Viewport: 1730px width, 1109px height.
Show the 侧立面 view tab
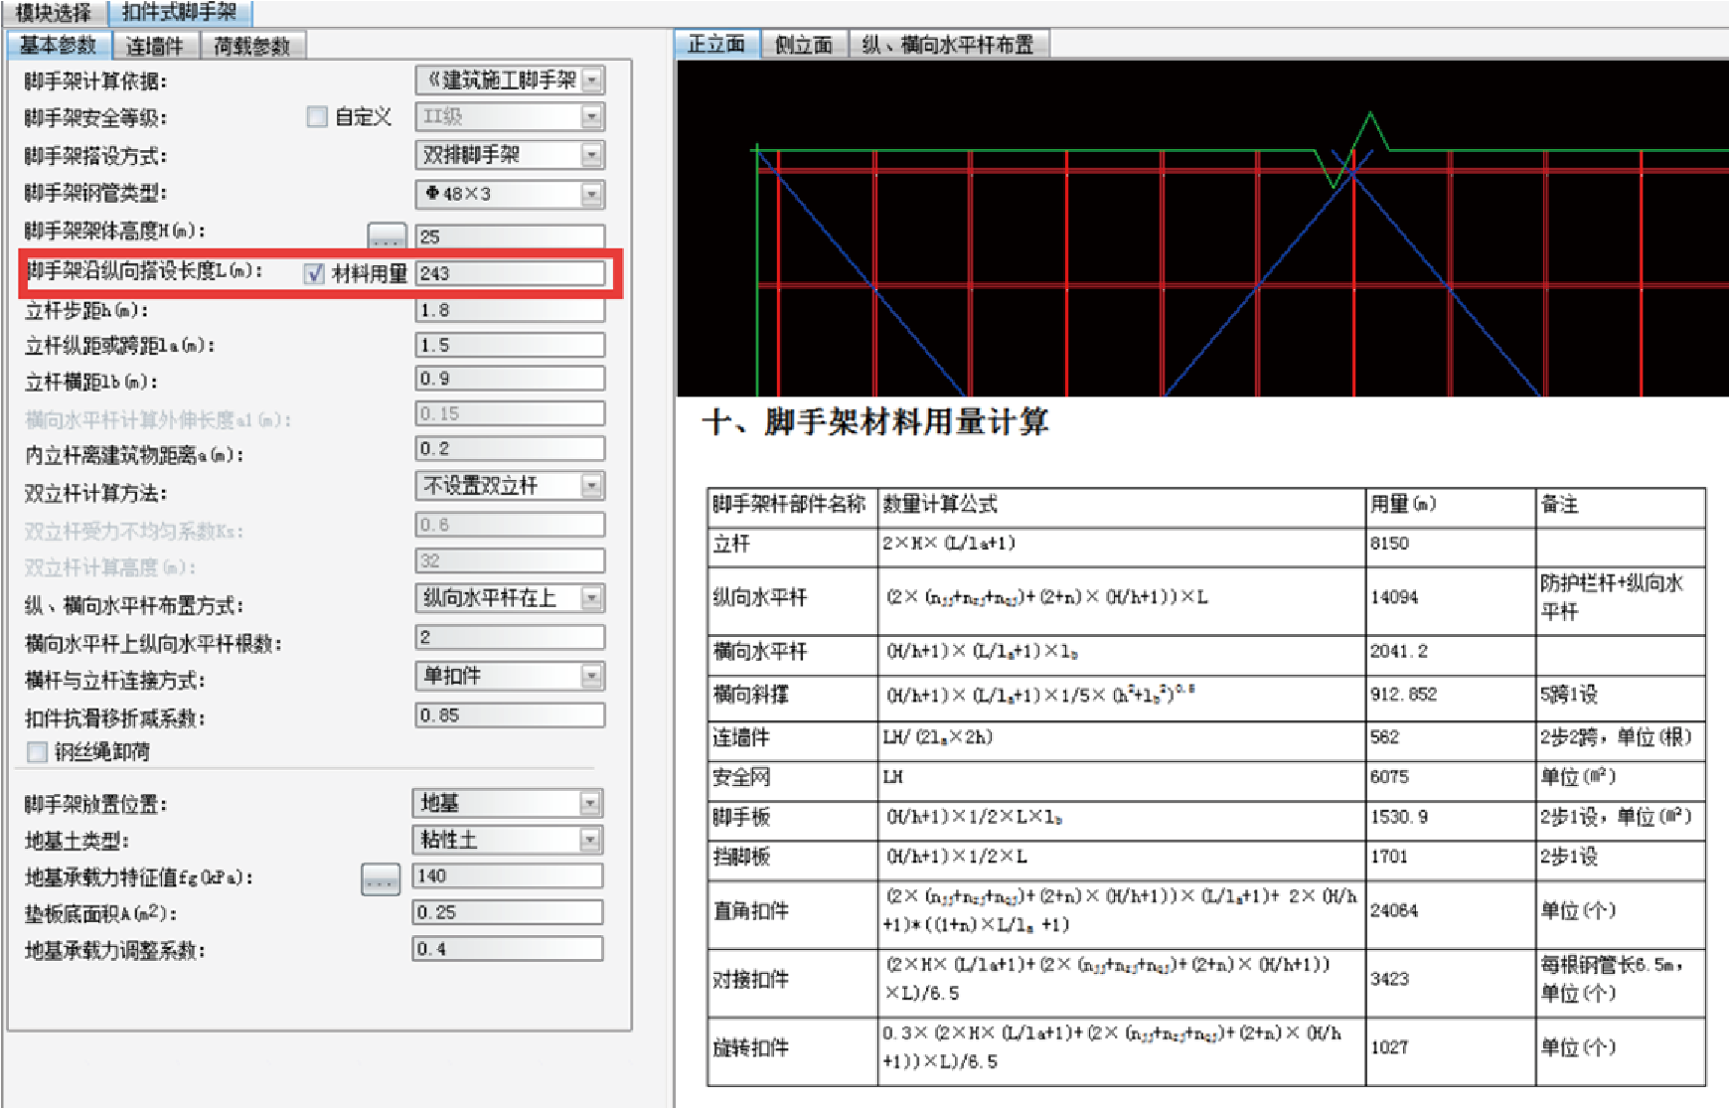coord(804,44)
